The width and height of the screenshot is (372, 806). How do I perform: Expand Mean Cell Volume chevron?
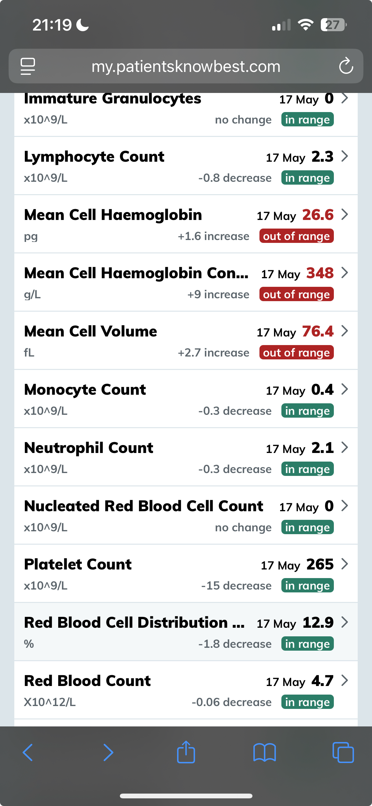click(345, 331)
